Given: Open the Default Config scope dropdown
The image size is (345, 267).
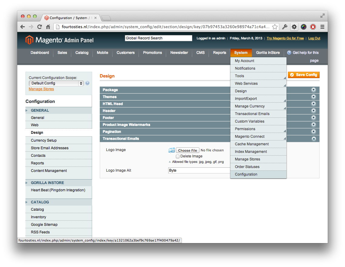Looking at the screenshot, I should [56, 83].
